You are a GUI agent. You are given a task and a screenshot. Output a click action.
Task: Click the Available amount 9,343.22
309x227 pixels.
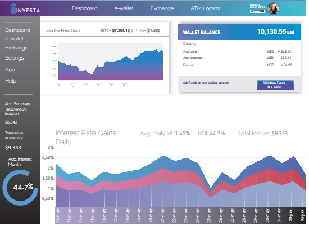284,52
